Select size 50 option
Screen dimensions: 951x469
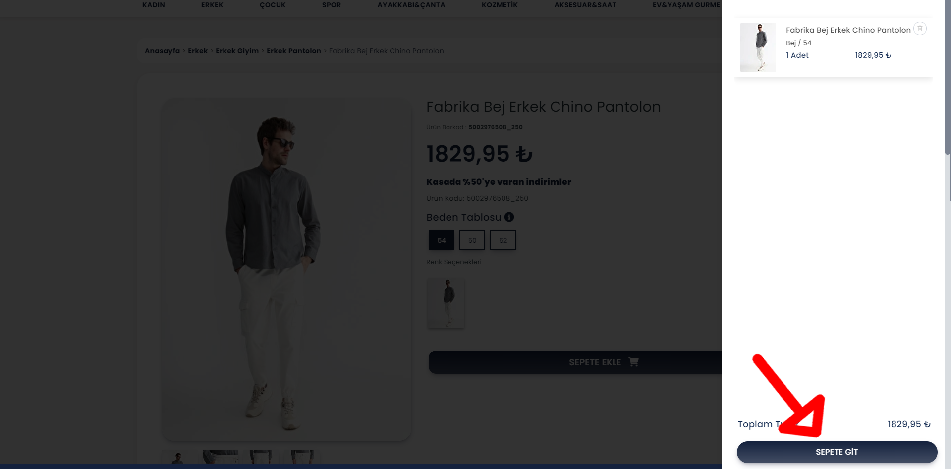(472, 240)
